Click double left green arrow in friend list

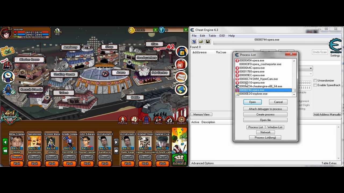pyautogui.click(x=5, y=151)
